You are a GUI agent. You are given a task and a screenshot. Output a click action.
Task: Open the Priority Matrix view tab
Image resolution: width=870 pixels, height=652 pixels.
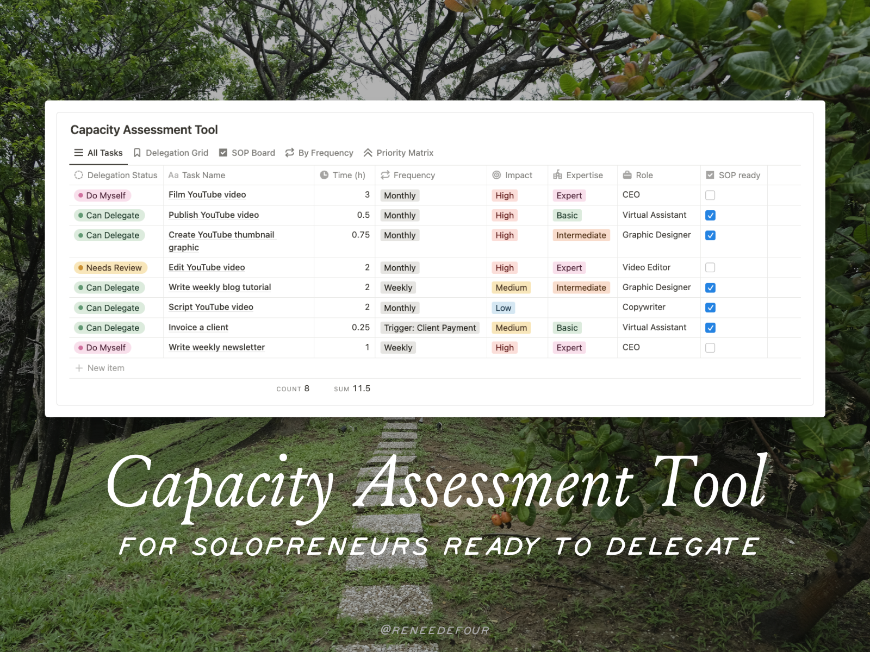click(x=405, y=153)
